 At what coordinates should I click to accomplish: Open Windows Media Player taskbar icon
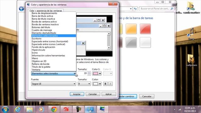click(41, 110)
